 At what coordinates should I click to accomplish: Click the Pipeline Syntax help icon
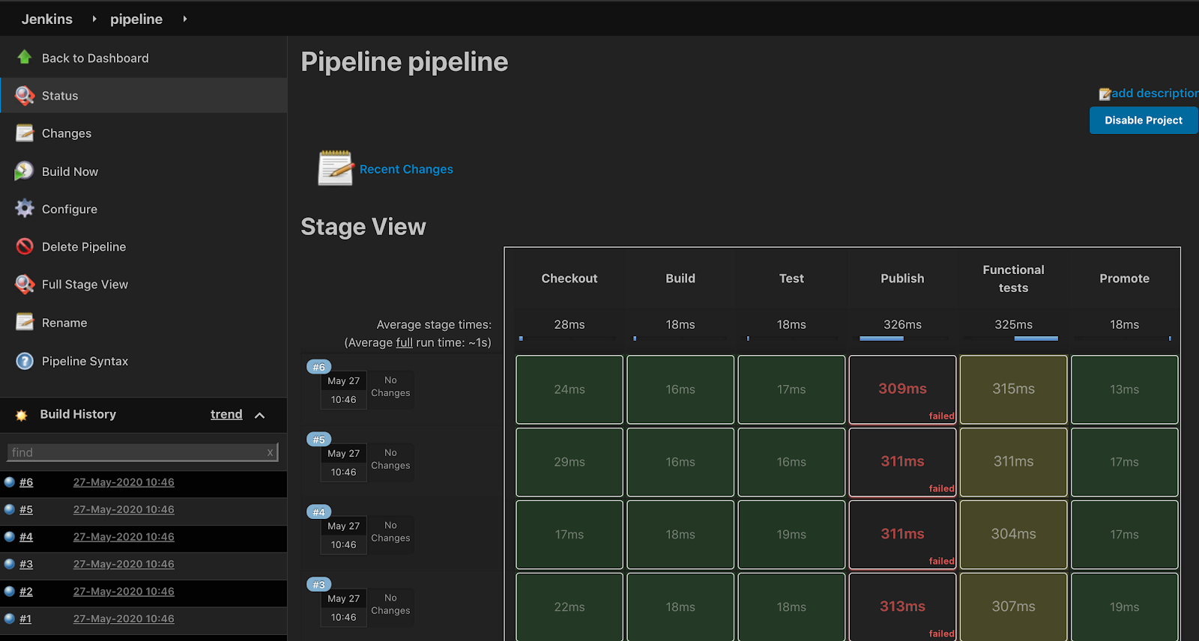click(x=25, y=361)
